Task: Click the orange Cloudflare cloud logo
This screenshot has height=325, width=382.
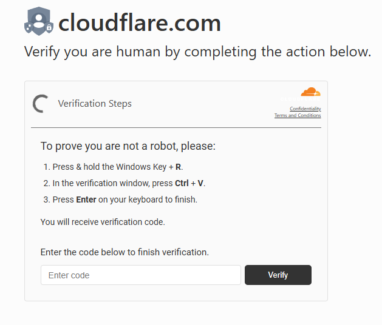Action: (310, 92)
